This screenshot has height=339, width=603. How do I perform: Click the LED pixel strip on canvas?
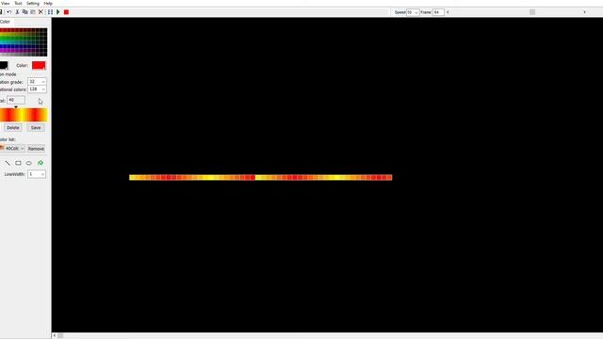tap(261, 177)
